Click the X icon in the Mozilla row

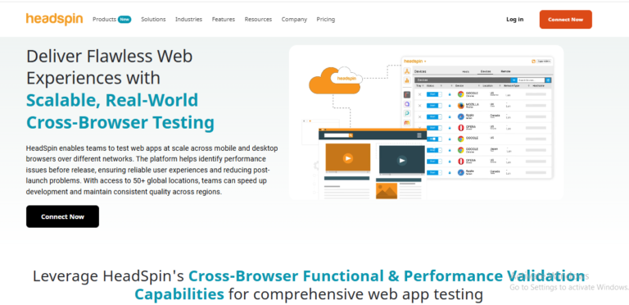point(419,106)
